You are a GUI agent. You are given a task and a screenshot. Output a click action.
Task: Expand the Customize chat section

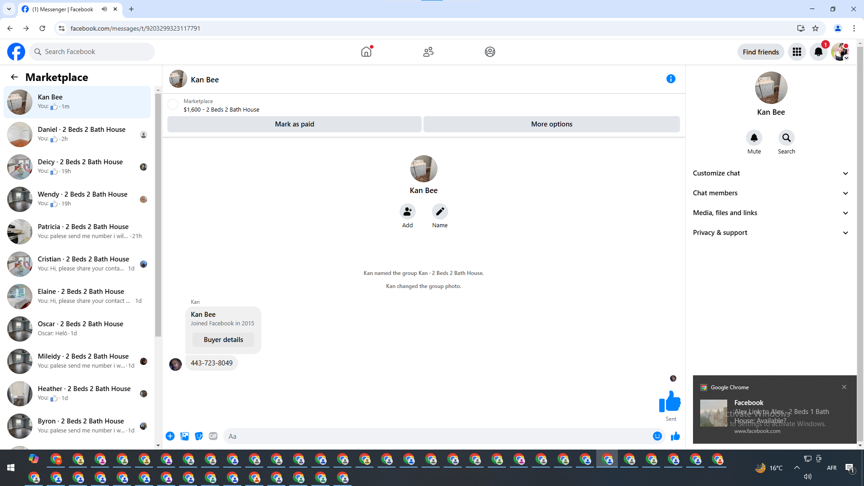tap(770, 173)
